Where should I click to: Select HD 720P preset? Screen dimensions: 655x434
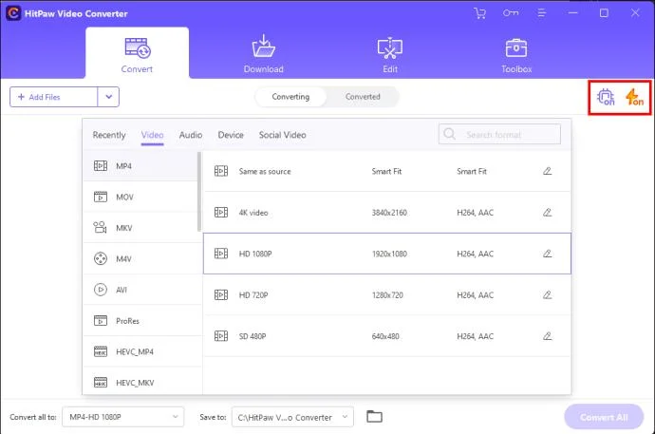[386, 295]
